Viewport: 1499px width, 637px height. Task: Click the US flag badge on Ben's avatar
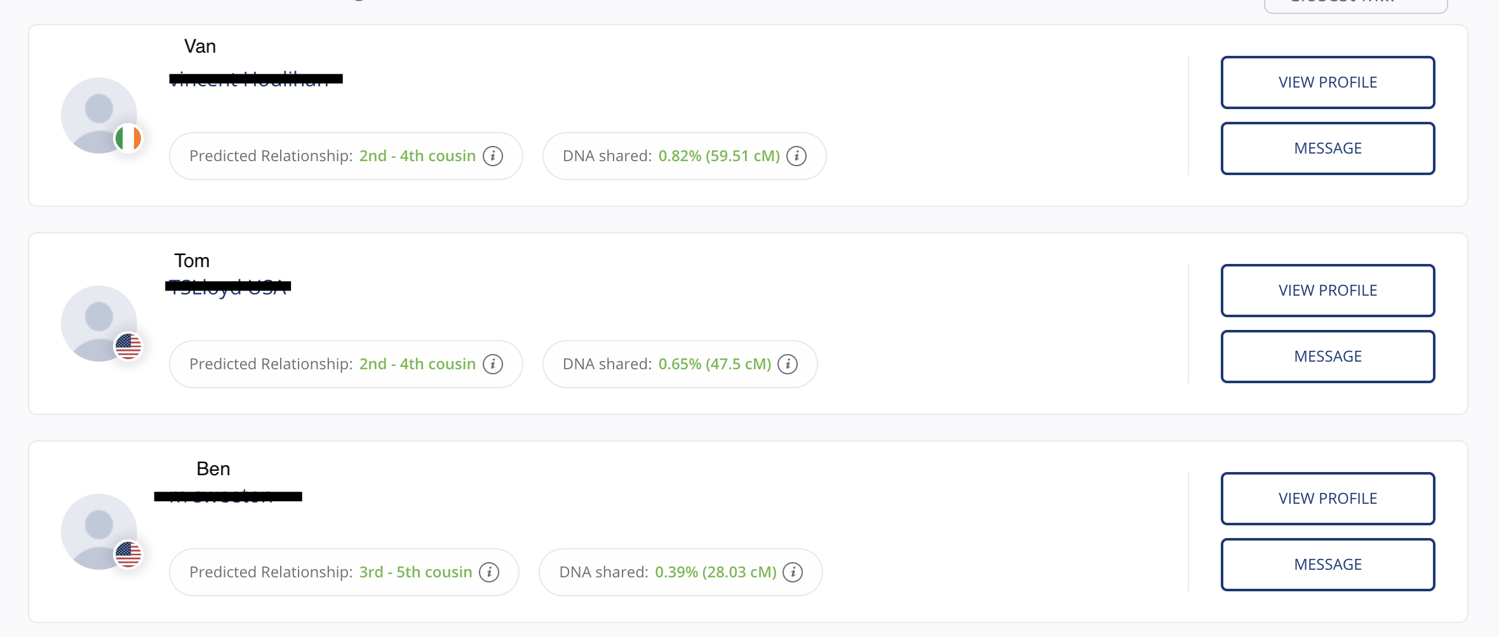point(128,555)
